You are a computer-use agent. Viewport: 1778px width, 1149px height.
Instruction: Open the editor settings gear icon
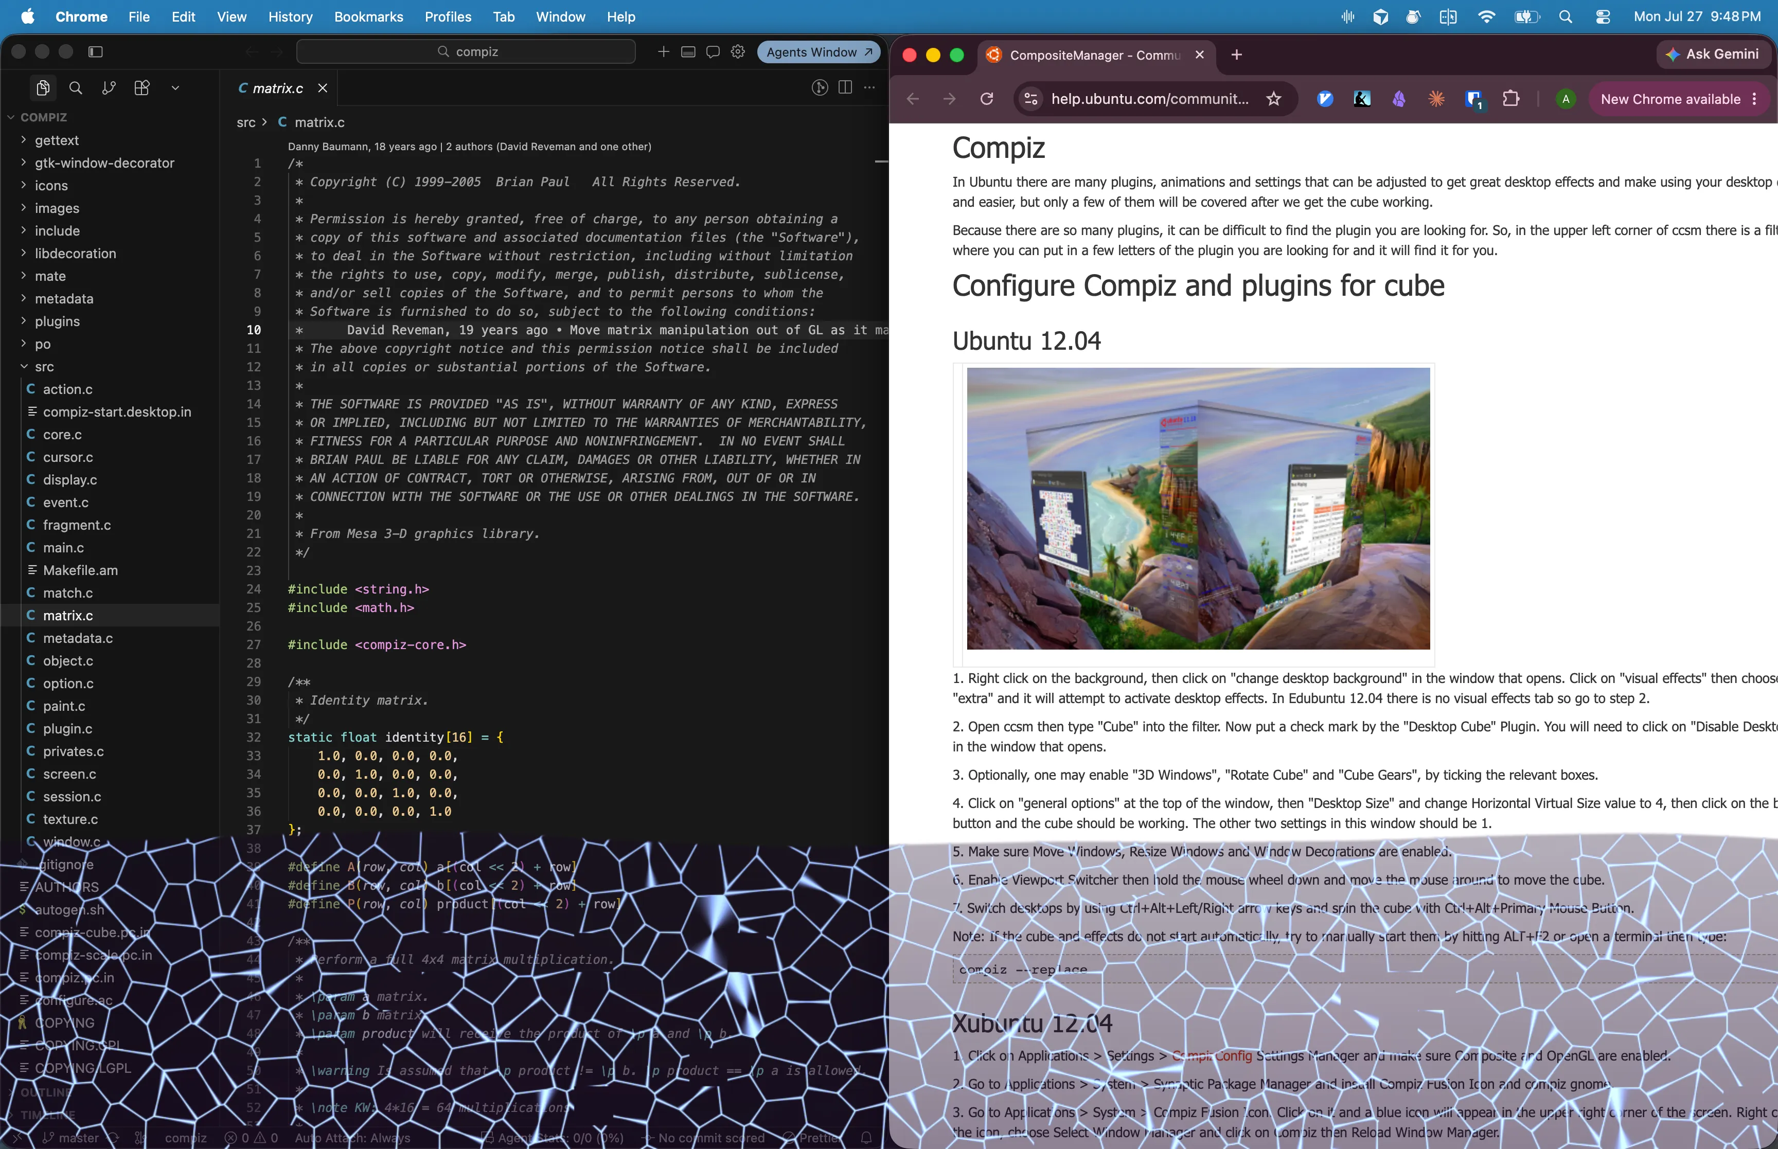[x=738, y=51]
